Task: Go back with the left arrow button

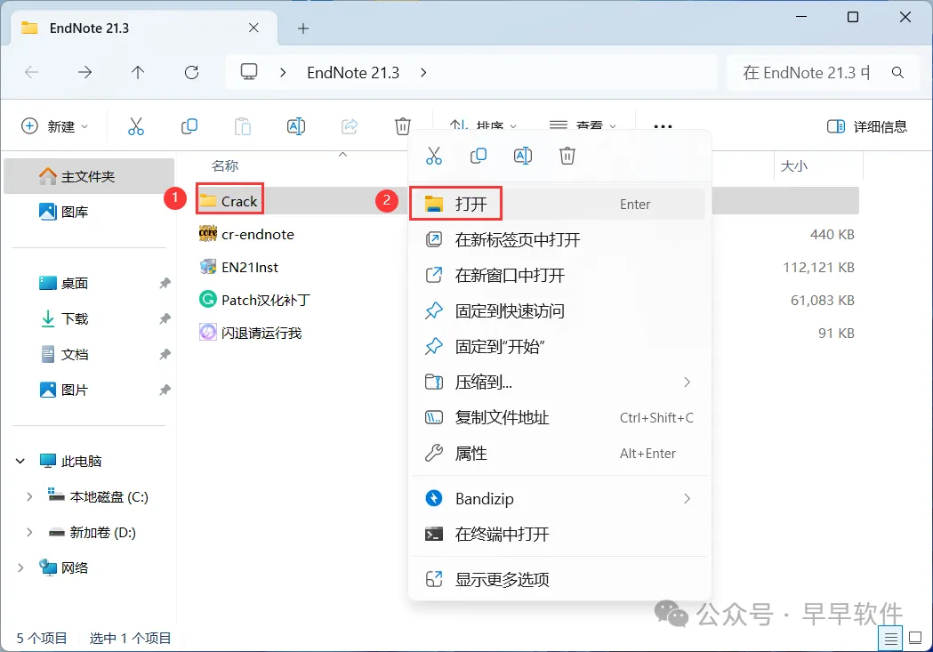Action: point(31,73)
